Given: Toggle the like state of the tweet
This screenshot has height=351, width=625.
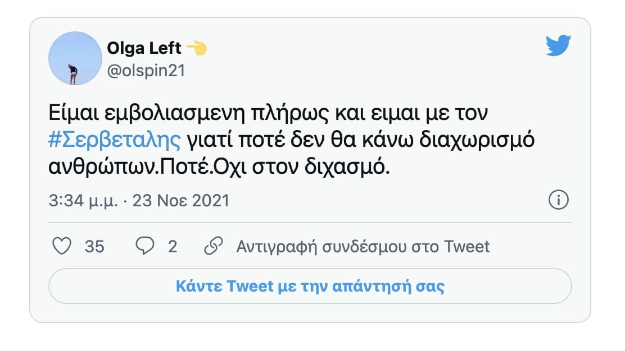Looking at the screenshot, I should pos(62,246).
